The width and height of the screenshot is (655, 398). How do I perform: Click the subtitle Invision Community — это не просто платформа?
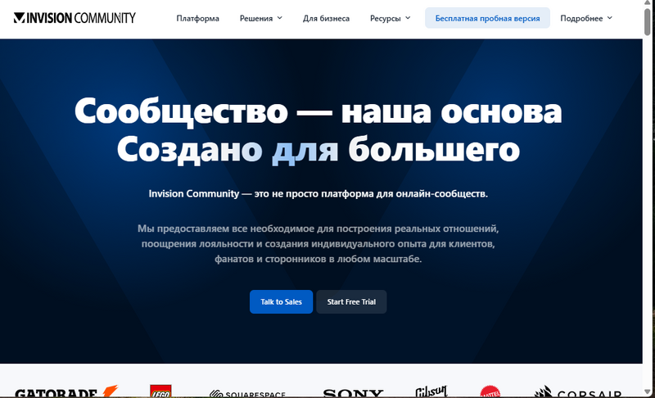point(318,194)
